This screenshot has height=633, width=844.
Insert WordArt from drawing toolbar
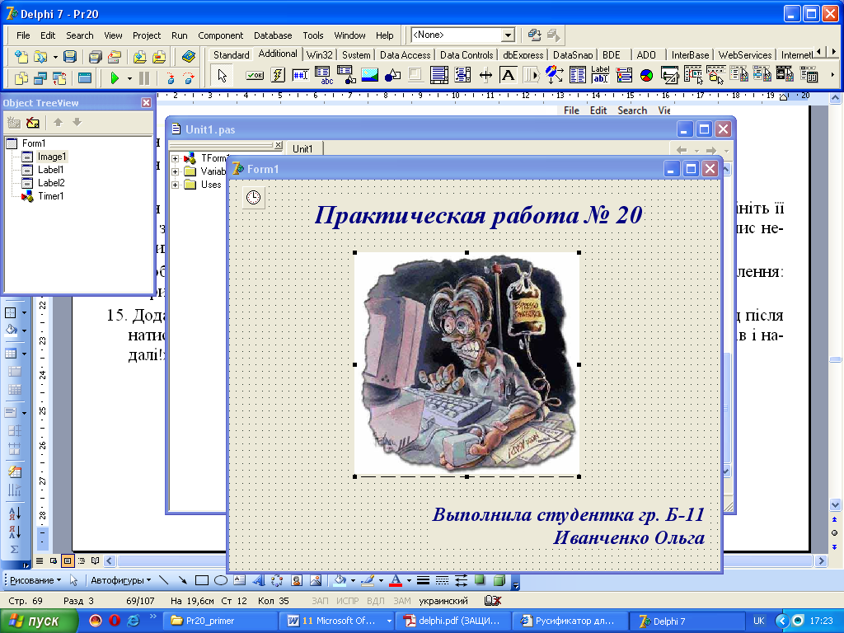[x=259, y=580]
